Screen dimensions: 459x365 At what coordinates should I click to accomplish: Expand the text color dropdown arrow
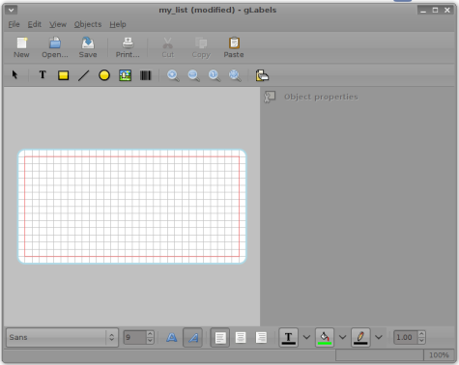(x=306, y=337)
